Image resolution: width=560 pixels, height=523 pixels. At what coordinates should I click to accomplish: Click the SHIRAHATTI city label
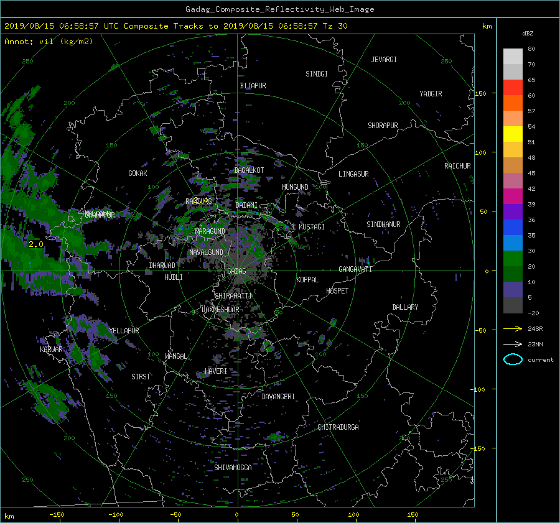coord(233,296)
